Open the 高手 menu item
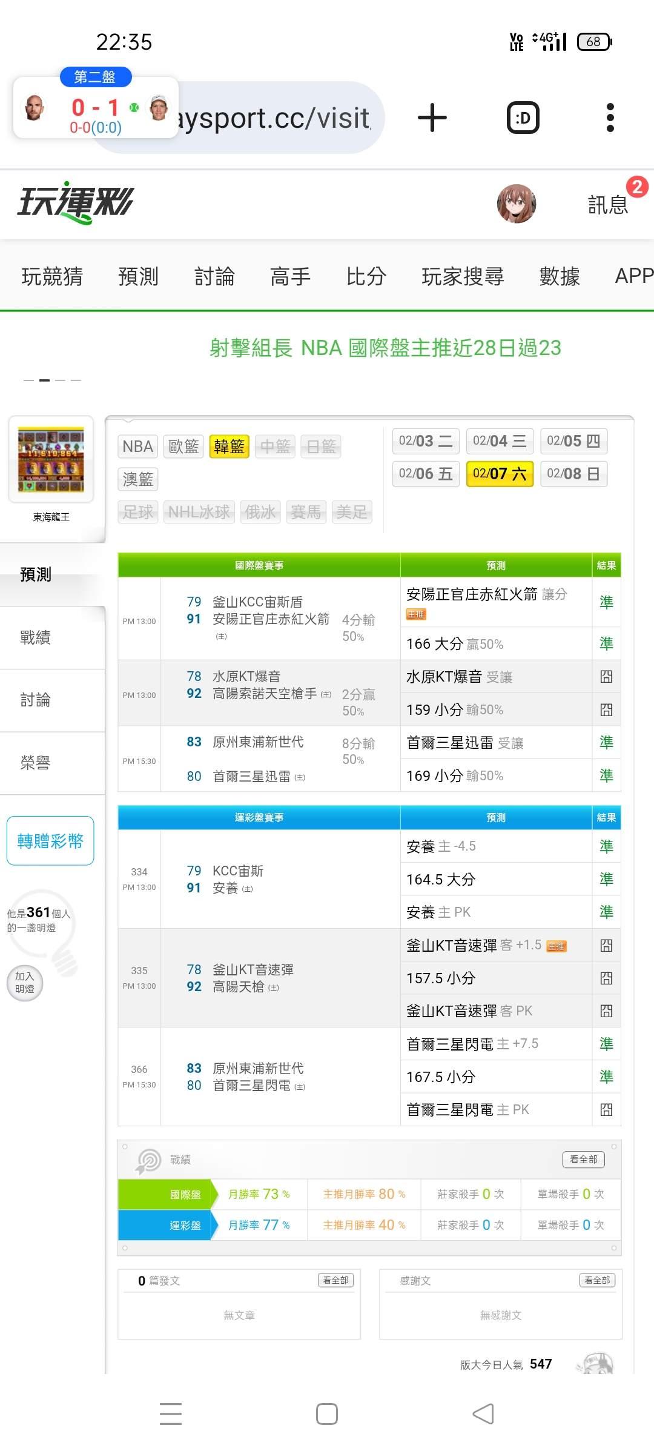The width and height of the screenshot is (654, 1454). (x=290, y=276)
